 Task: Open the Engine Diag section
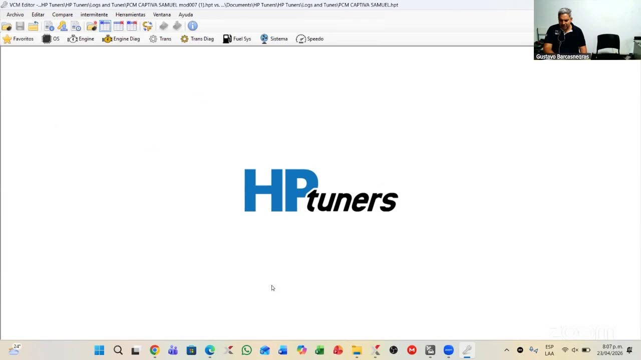pyautogui.click(x=121, y=38)
